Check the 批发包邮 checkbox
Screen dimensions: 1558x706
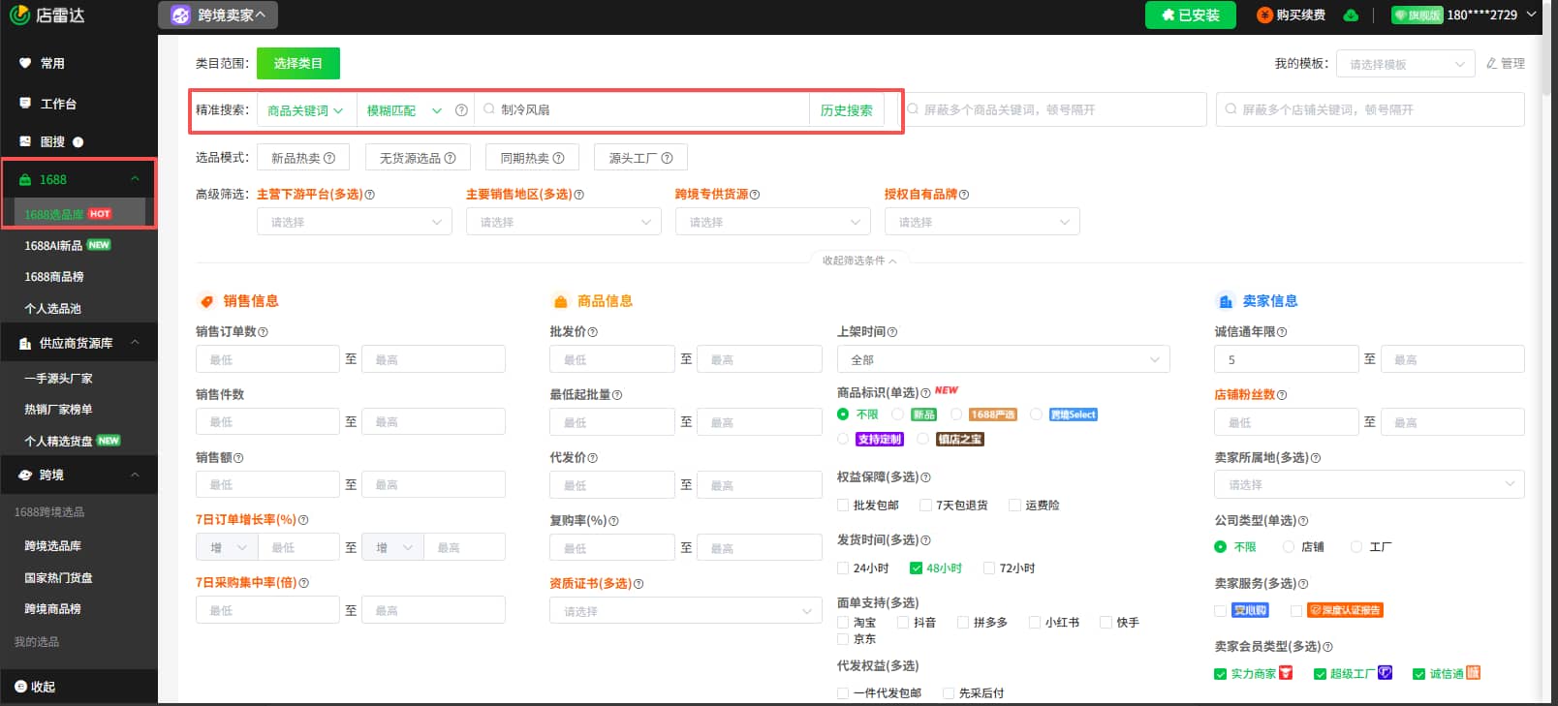click(843, 506)
